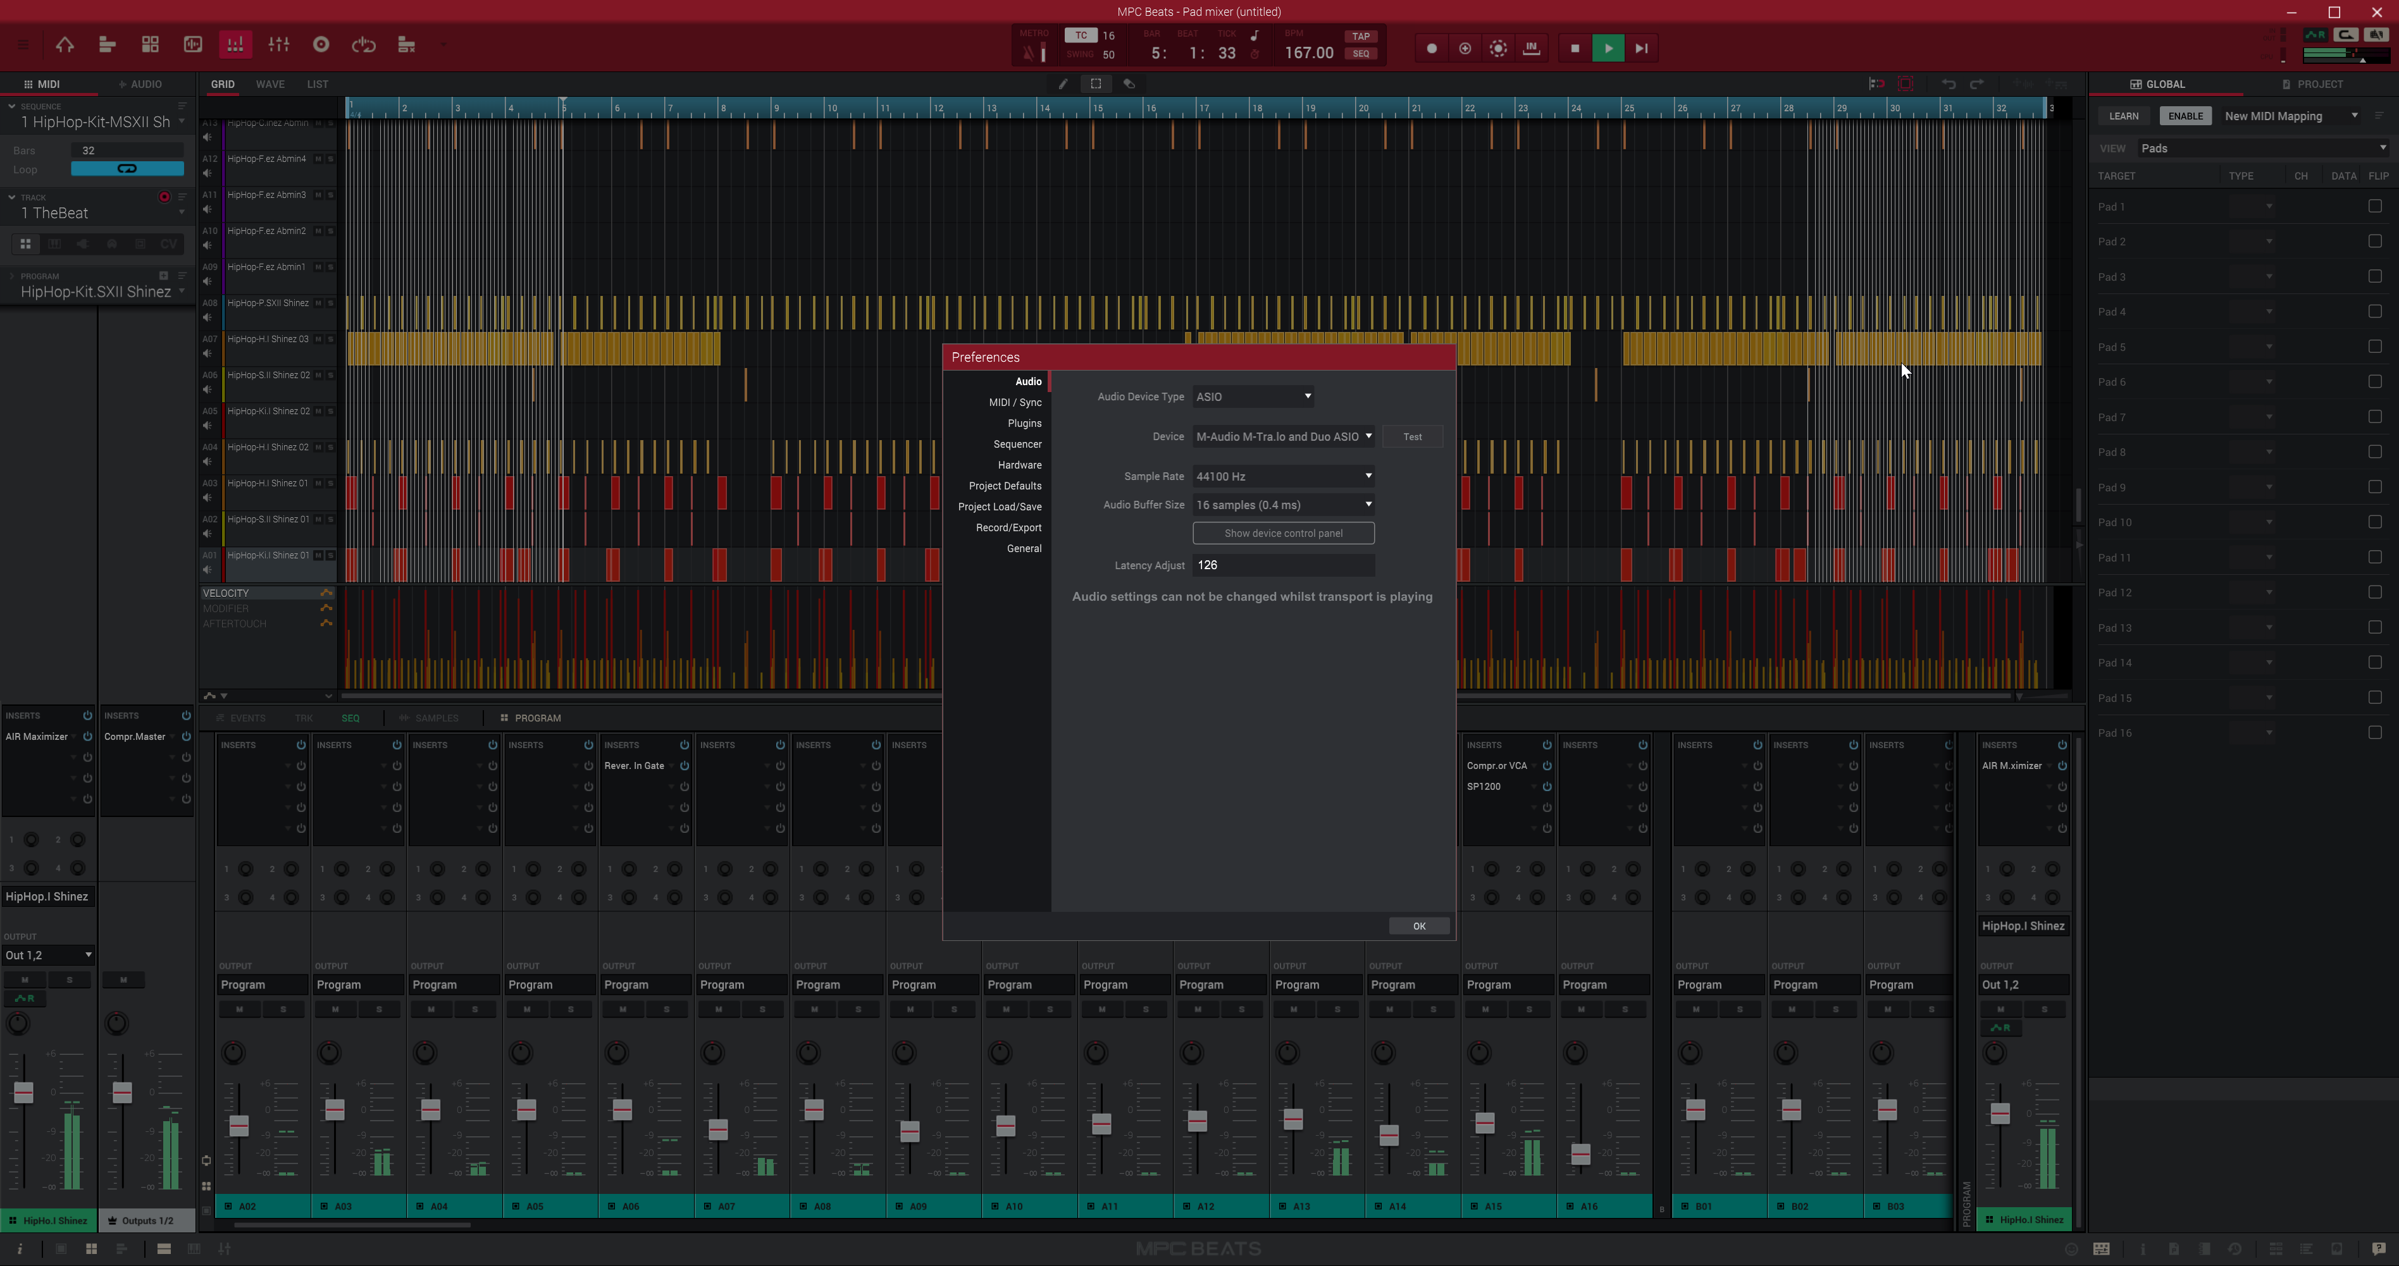2399x1266 pixels.
Task: Open Sample Edit waveform mode icon
Action: point(193,45)
